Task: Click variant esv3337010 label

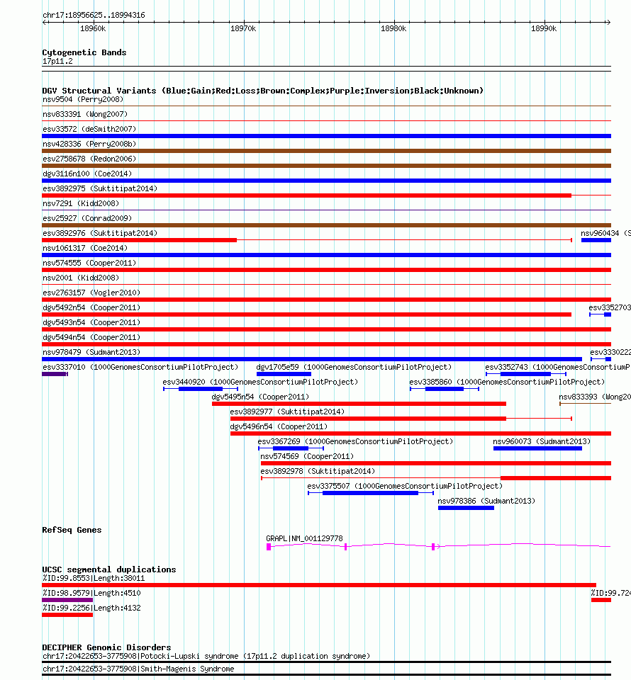Action: pyautogui.click(x=140, y=367)
